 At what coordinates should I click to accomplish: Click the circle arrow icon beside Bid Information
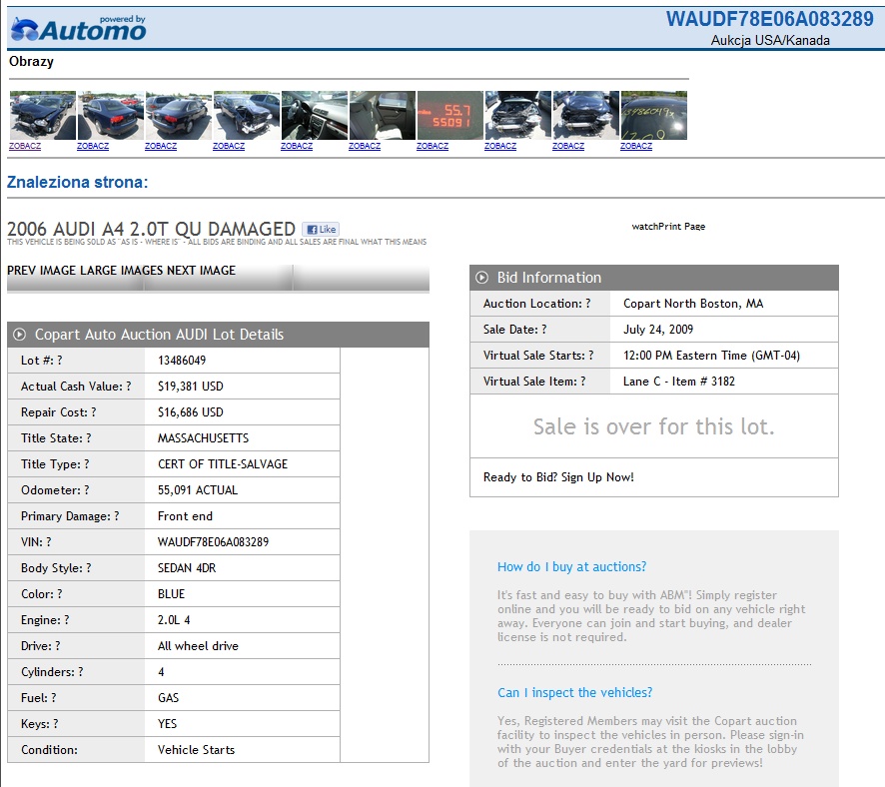pos(482,278)
